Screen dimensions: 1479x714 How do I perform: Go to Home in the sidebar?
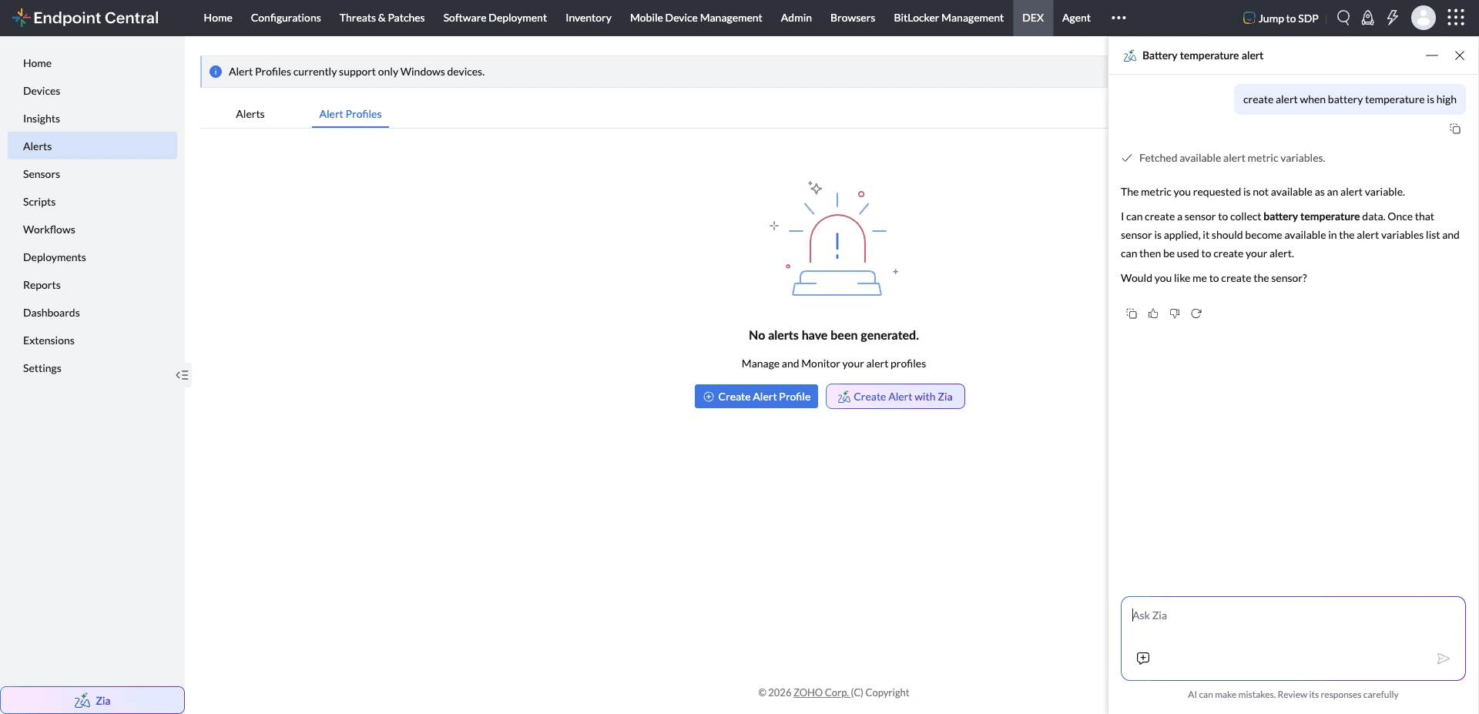click(92, 63)
